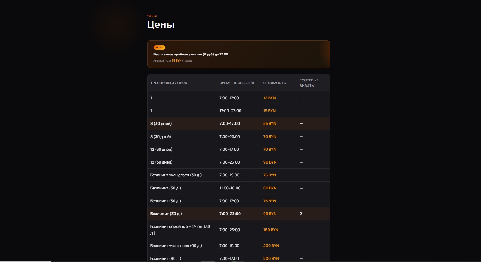Click the highlighted 8 (30 дней) 55 BYN row

point(239,124)
